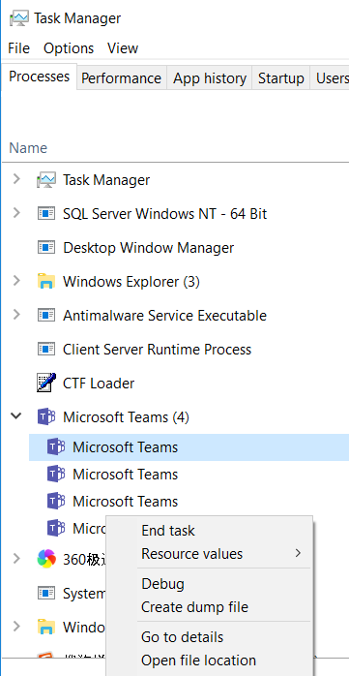The image size is (349, 676).
Task: Select the SQL Server Windows NT icon
Action: click(x=45, y=213)
